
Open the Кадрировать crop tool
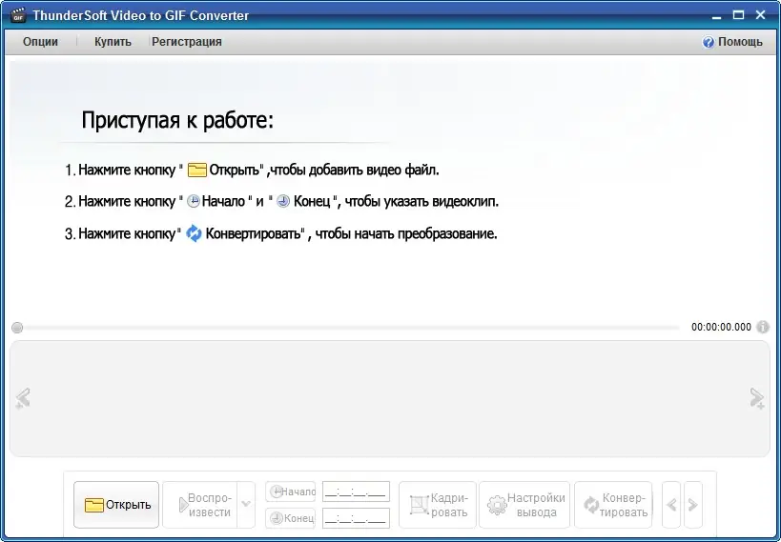click(438, 504)
